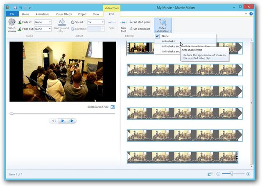
Task: Select the last storyboard clip row
Action: pos(183,157)
